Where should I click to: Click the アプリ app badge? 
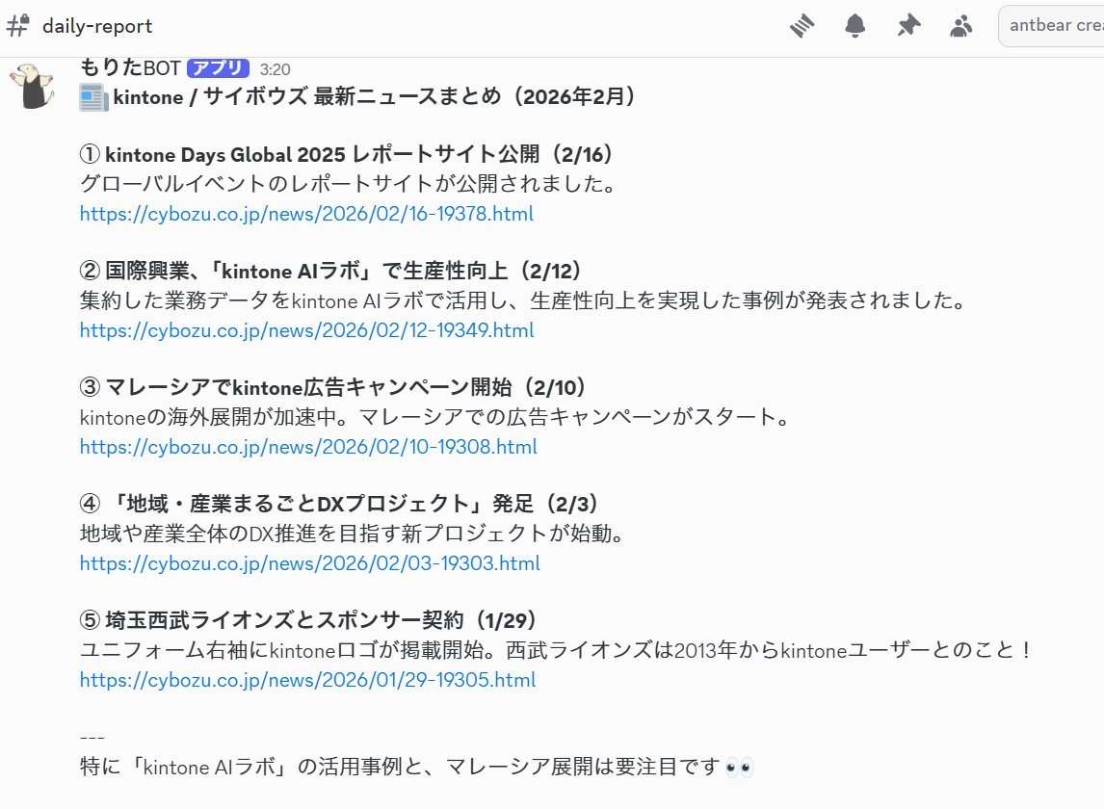pyautogui.click(x=218, y=67)
